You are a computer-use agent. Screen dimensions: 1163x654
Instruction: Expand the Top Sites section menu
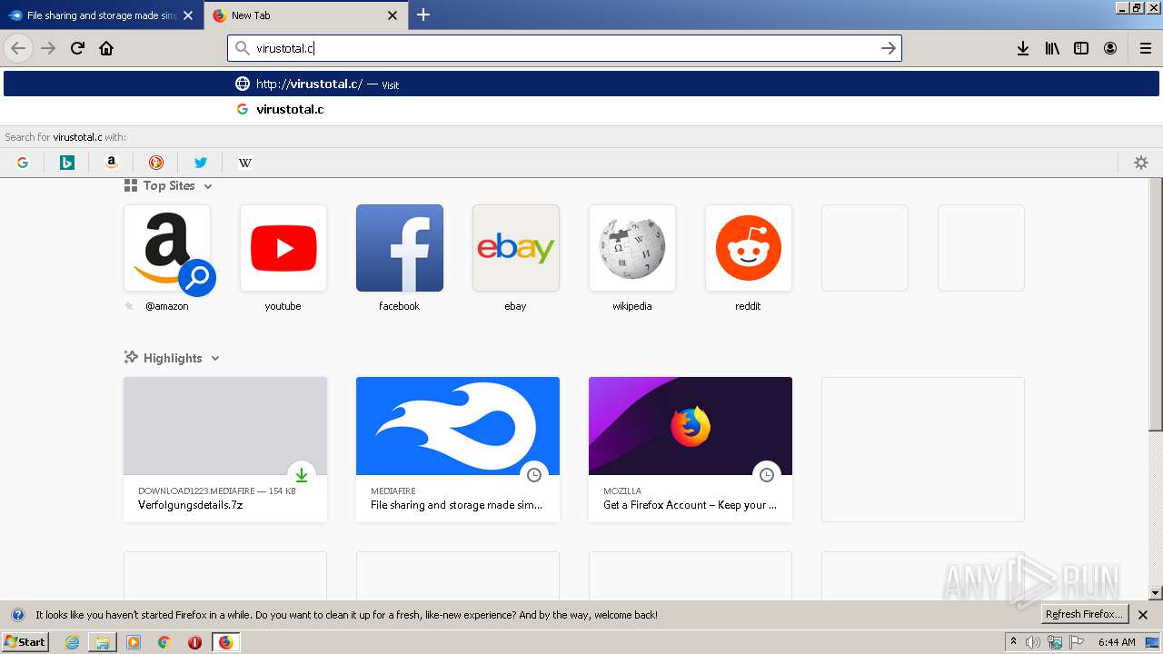pos(208,186)
